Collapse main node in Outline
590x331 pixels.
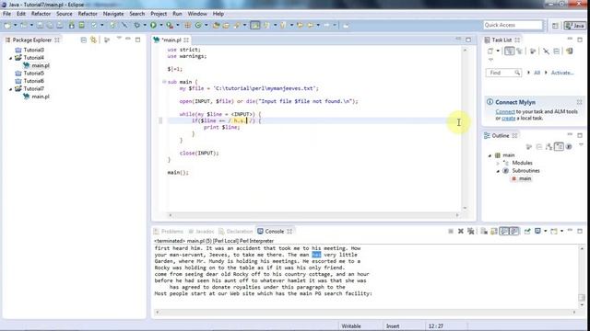(x=490, y=155)
